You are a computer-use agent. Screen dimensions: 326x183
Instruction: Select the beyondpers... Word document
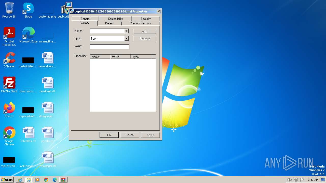pyautogui.click(x=47, y=60)
